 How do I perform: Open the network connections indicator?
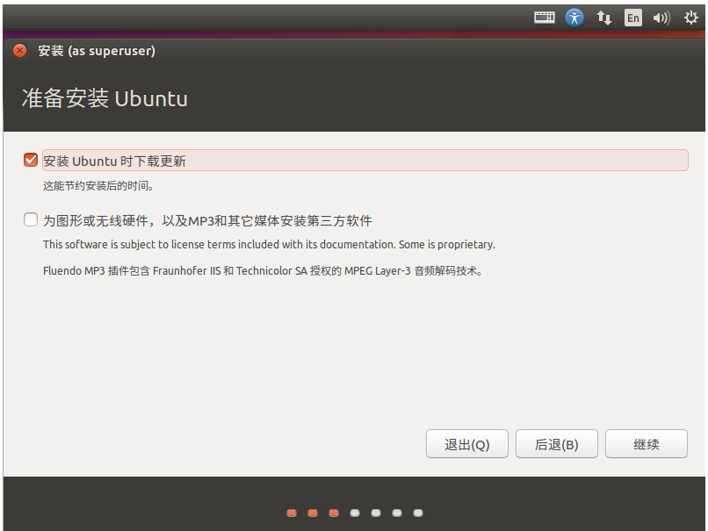pos(603,18)
